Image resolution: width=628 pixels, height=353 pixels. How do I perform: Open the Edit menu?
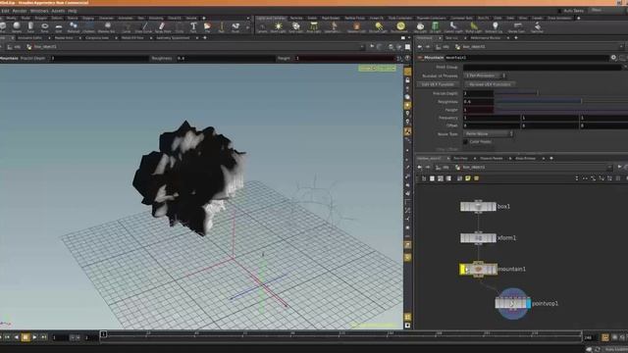pyautogui.click(x=5, y=11)
